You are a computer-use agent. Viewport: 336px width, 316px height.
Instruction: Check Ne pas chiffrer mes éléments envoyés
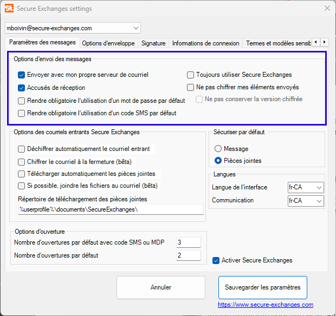pos(190,87)
